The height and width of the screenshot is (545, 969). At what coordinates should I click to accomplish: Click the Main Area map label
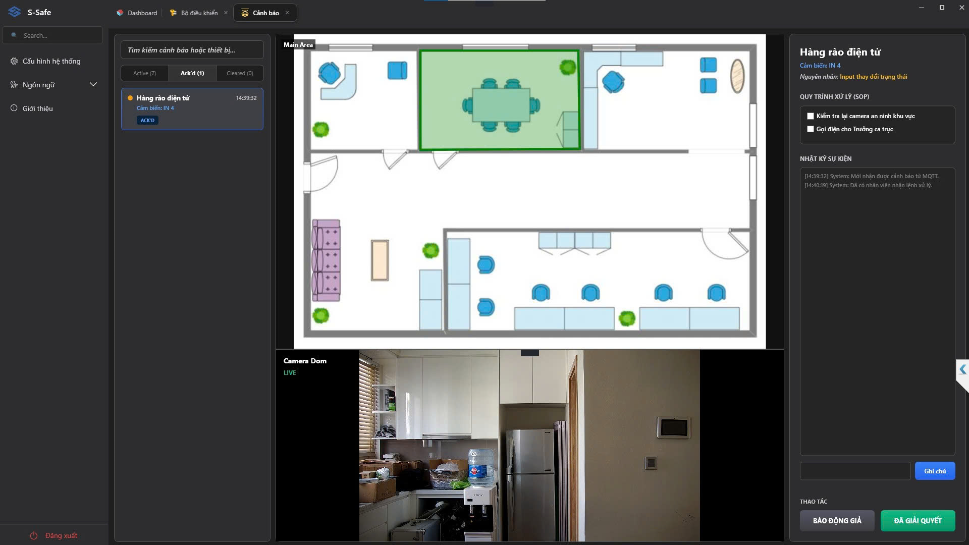click(298, 44)
